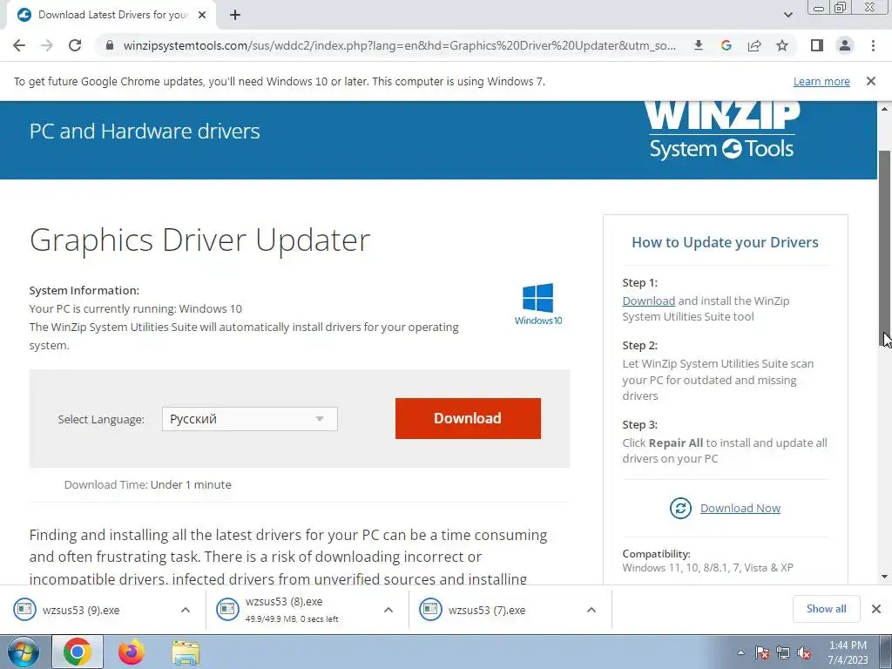Screen dimensions: 892x669
Task: Open the Select Language dropdown
Action: (250, 419)
